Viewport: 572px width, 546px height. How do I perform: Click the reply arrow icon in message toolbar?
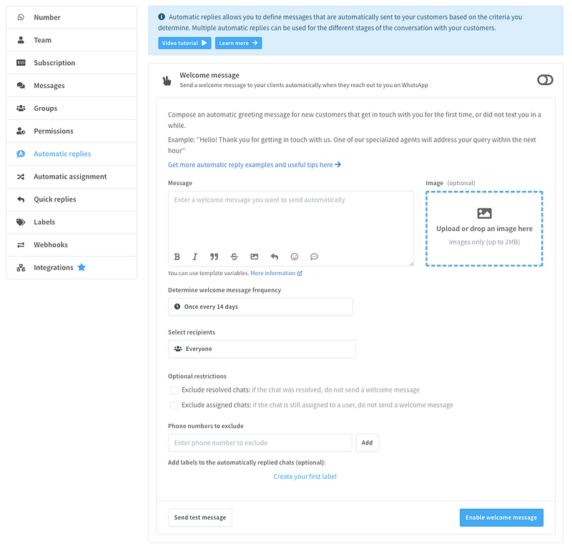coord(274,257)
